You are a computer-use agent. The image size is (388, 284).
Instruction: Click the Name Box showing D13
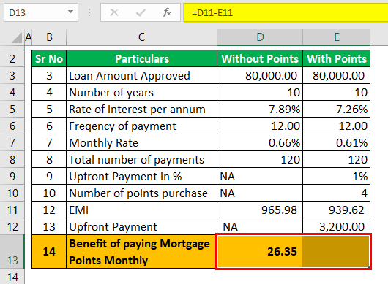pyautogui.click(x=41, y=12)
